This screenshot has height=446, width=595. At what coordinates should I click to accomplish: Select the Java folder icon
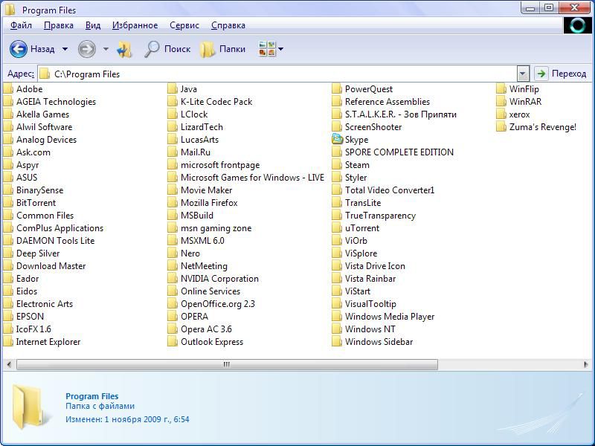173,89
